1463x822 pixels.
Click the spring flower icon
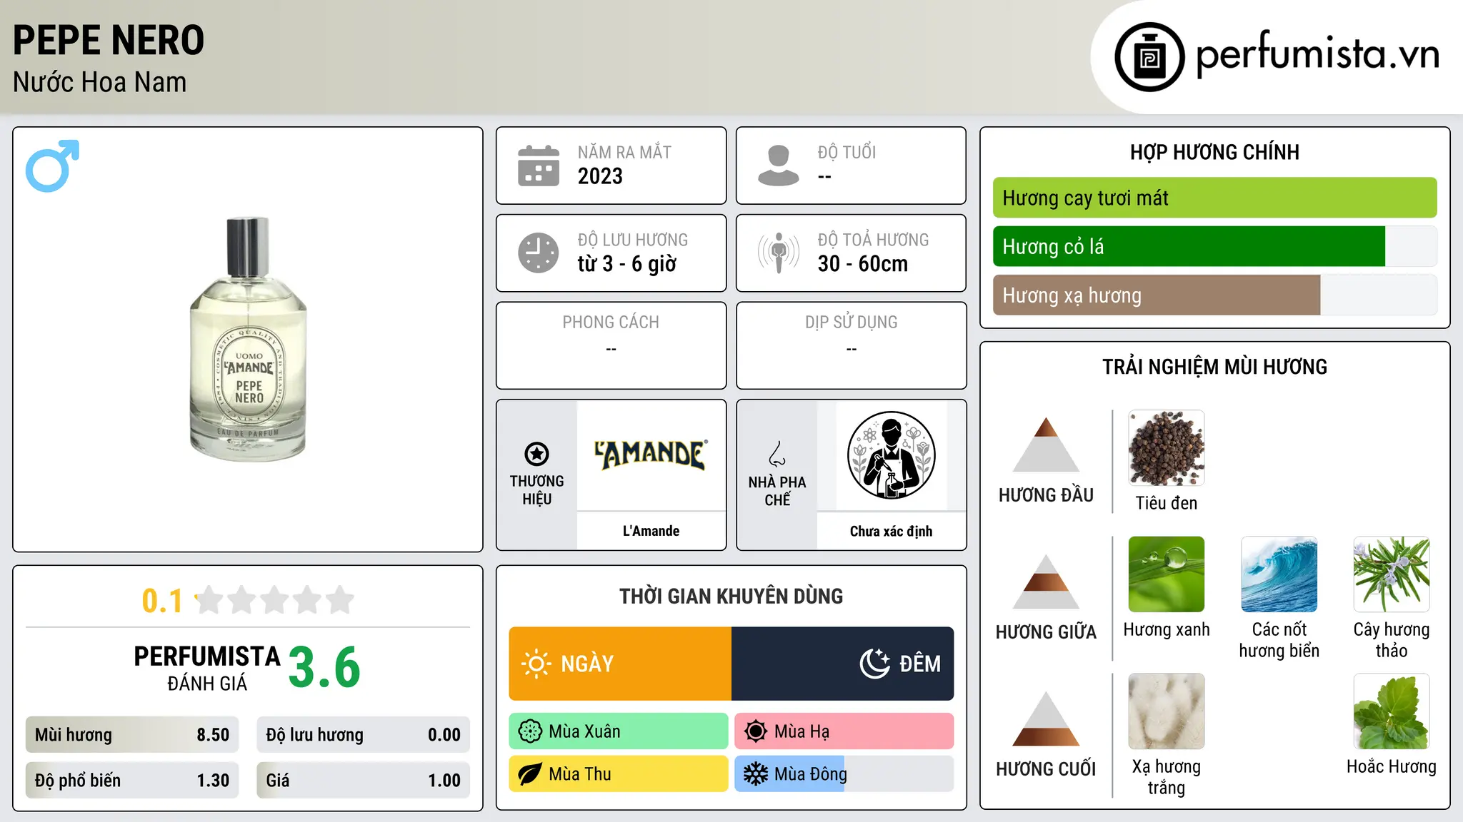pyautogui.click(x=530, y=731)
